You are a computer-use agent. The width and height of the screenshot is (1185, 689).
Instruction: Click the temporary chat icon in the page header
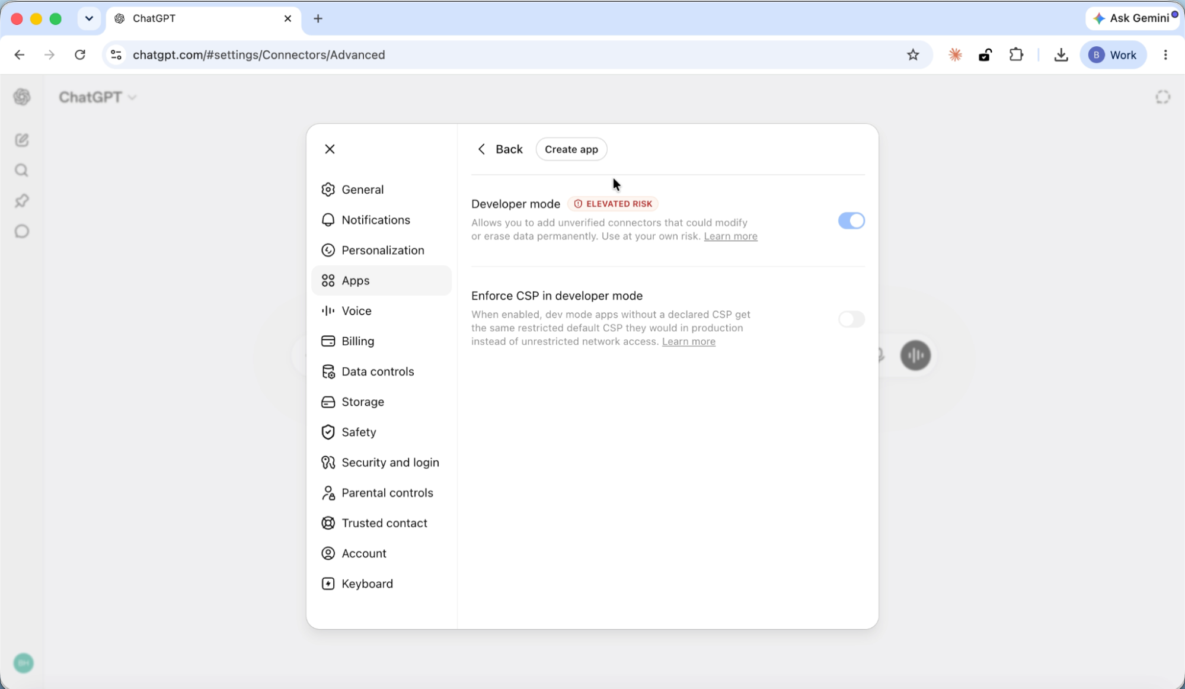tap(1162, 97)
